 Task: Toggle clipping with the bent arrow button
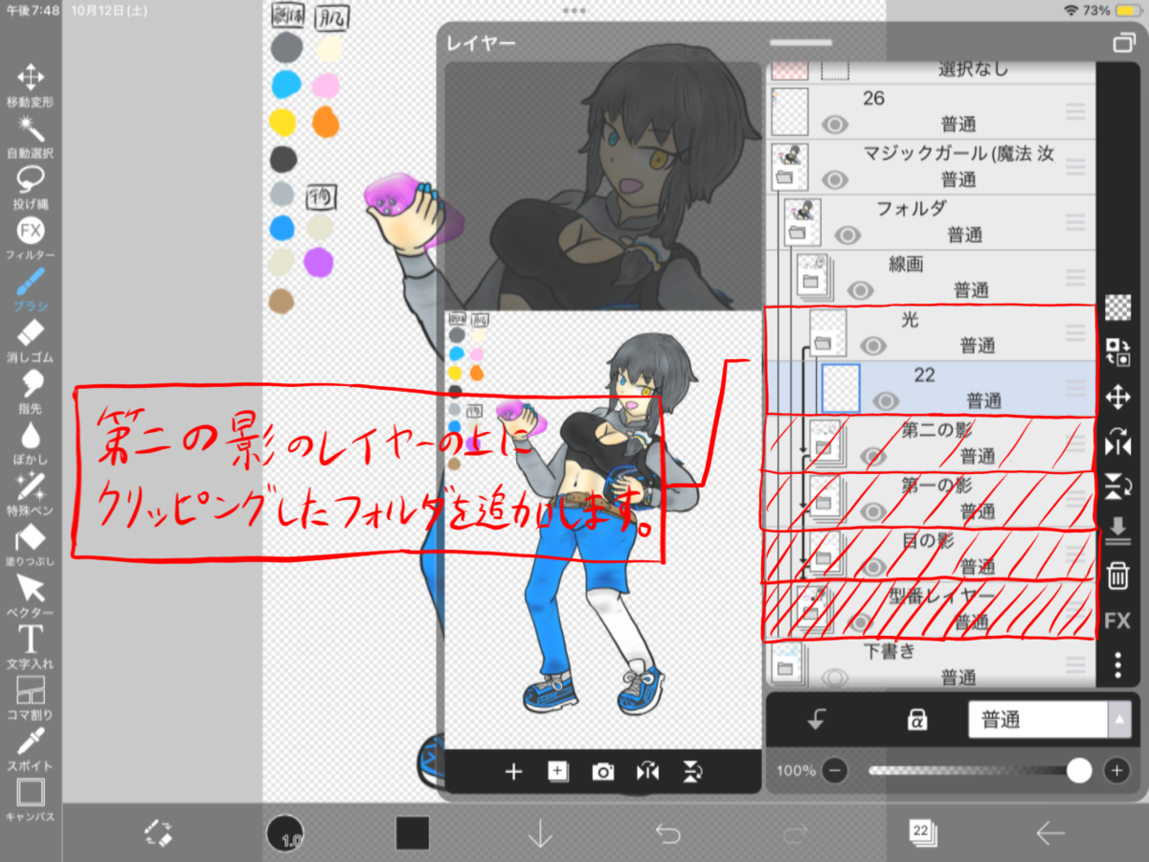[816, 721]
